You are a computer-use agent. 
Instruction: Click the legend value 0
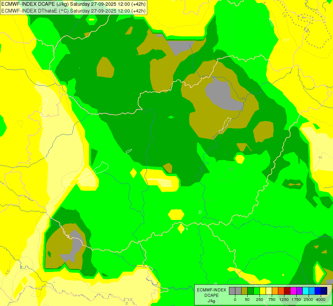point(235,300)
